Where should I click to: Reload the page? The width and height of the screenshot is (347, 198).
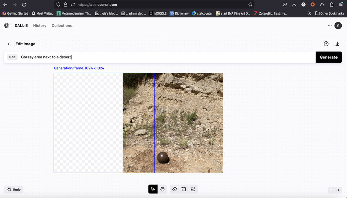[x=24, y=5]
